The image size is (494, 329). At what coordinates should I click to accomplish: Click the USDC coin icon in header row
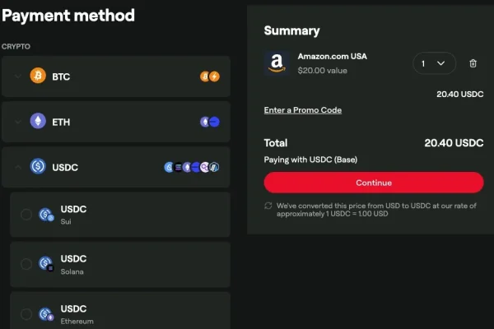coord(38,167)
